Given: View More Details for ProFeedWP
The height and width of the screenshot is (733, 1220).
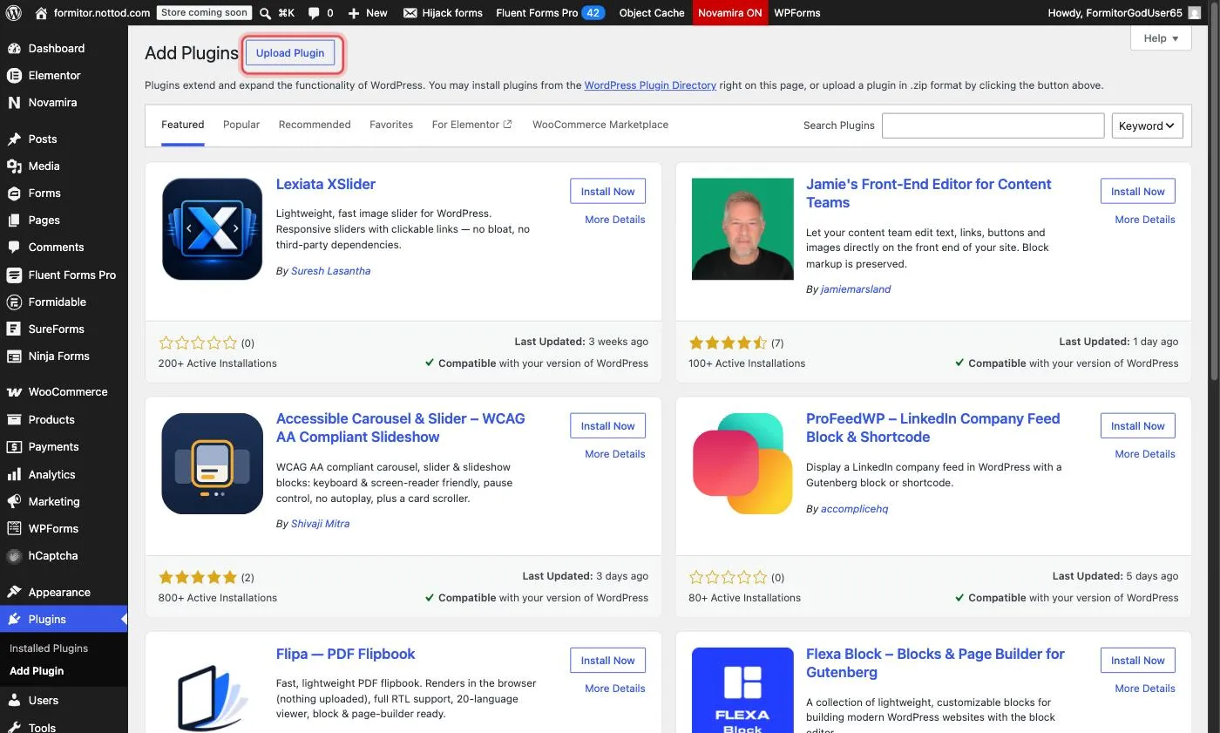Looking at the screenshot, I should click(1145, 454).
